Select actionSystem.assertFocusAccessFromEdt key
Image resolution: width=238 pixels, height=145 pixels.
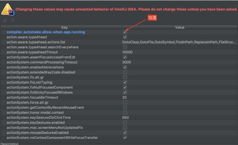click(x=41, y=57)
